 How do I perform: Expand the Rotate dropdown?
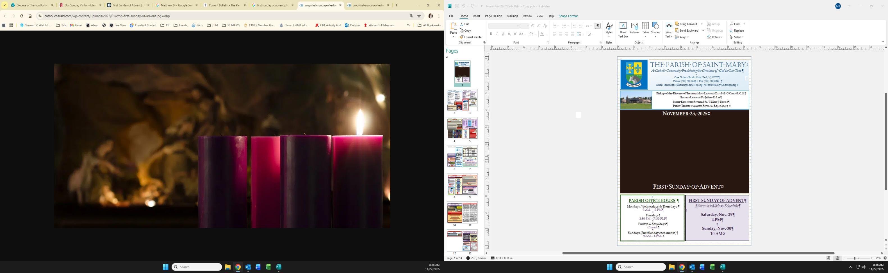tap(715, 37)
